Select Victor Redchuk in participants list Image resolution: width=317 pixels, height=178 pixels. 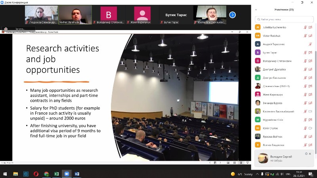[x=283, y=36]
